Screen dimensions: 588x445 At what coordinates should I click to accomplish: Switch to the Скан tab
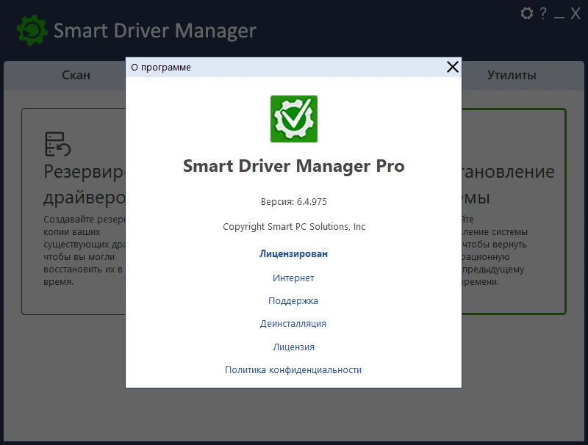tap(76, 75)
